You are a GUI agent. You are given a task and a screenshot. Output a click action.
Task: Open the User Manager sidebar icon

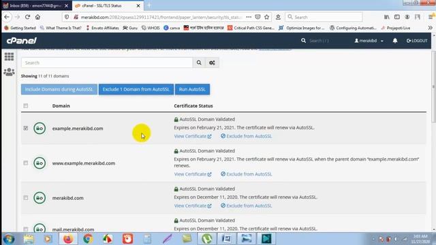pyautogui.click(x=9, y=72)
